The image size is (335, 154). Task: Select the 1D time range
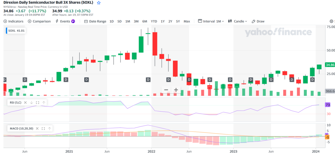tap(112, 21)
